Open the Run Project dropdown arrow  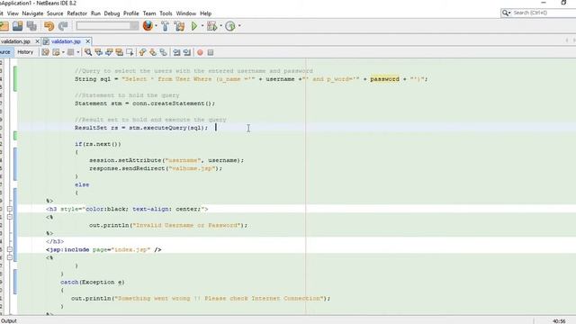tap(202, 26)
